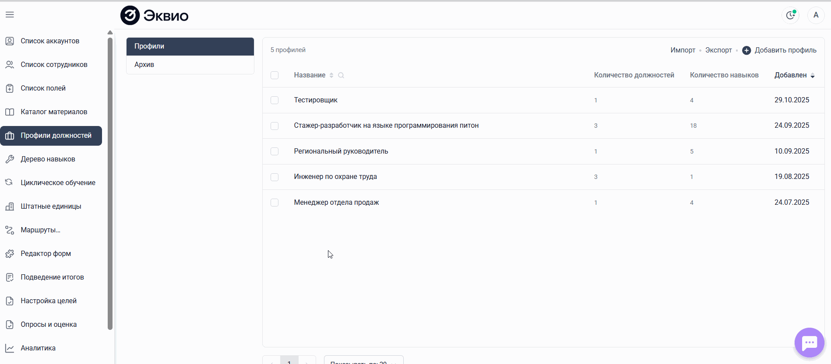Click the search icon next to Название
This screenshot has width=831, height=364.
click(x=341, y=75)
